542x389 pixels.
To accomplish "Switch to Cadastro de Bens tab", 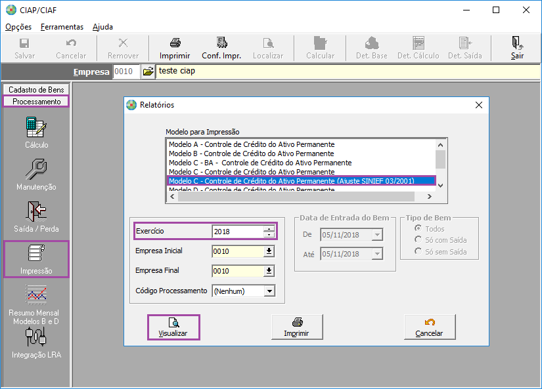I will [36, 89].
